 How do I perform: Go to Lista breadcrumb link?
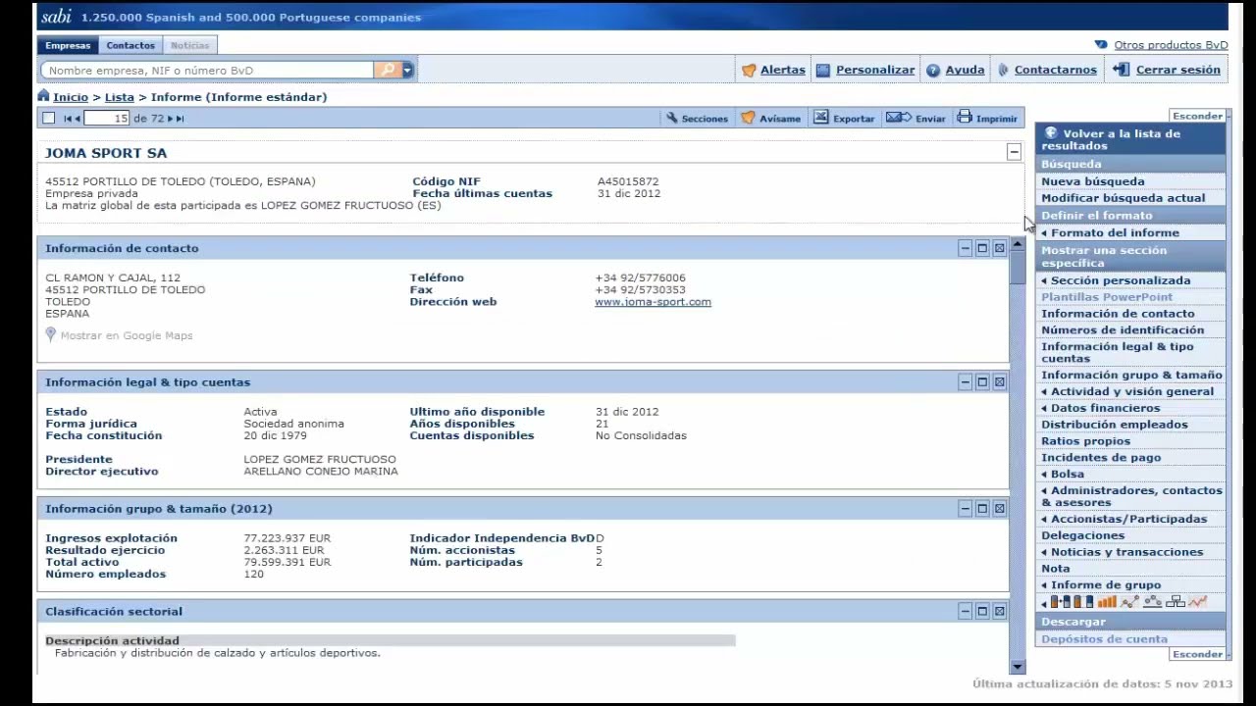pos(120,97)
